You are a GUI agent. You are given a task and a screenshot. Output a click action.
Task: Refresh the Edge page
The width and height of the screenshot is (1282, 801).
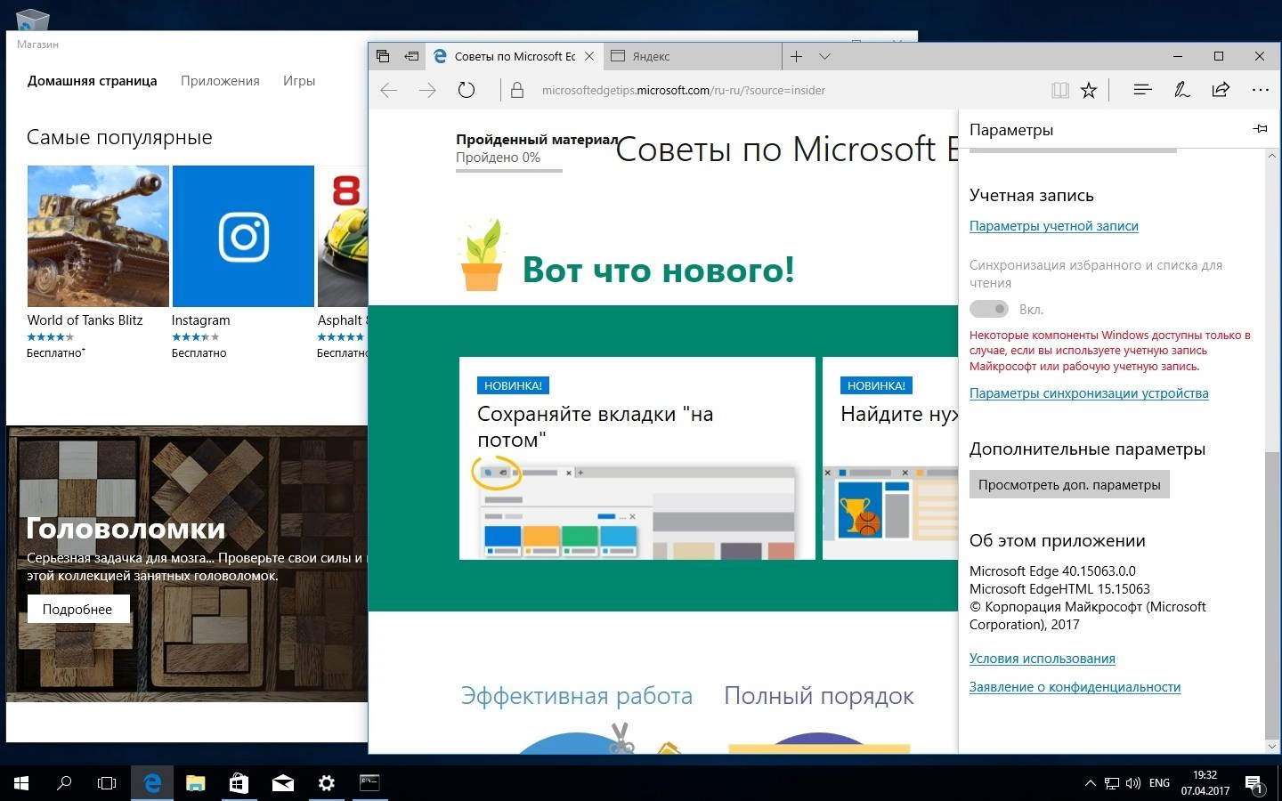467,90
